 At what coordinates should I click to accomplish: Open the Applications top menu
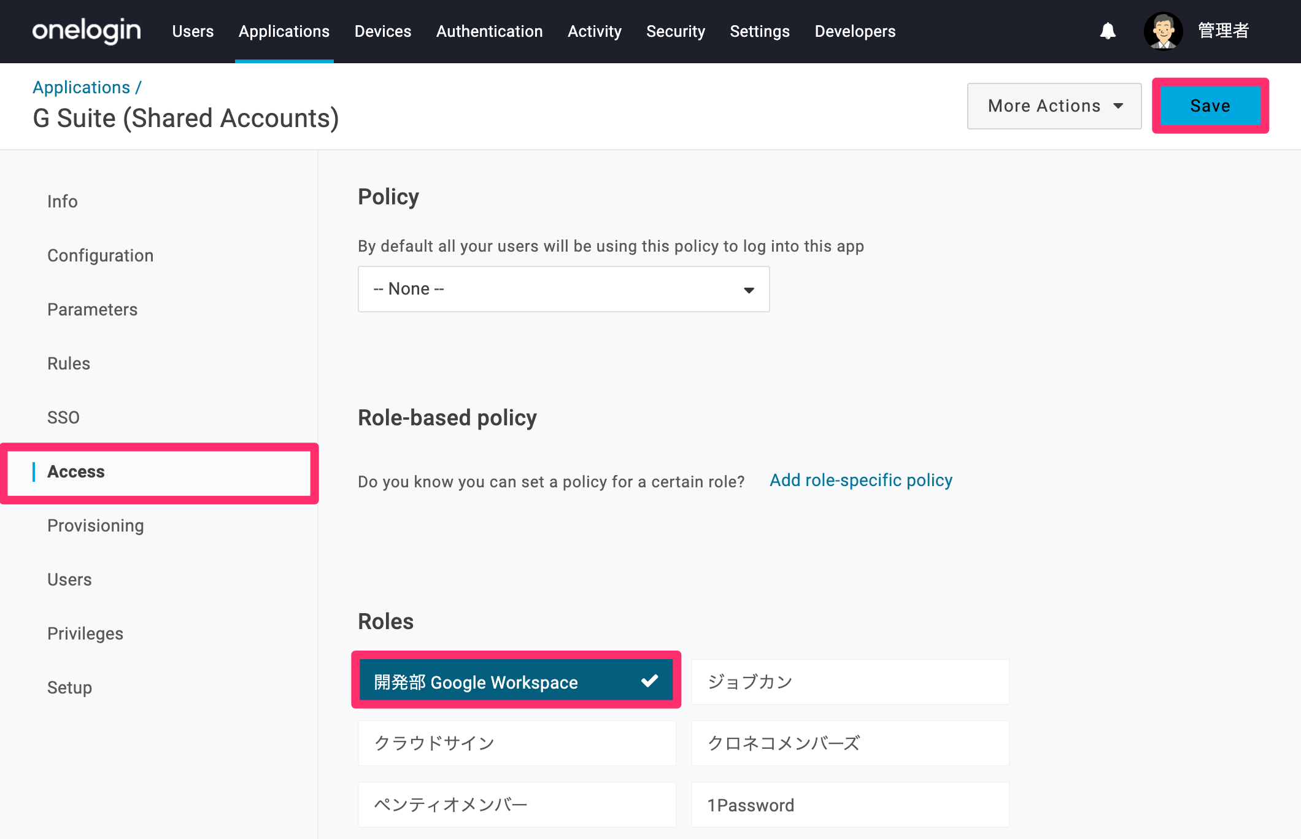pos(284,31)
